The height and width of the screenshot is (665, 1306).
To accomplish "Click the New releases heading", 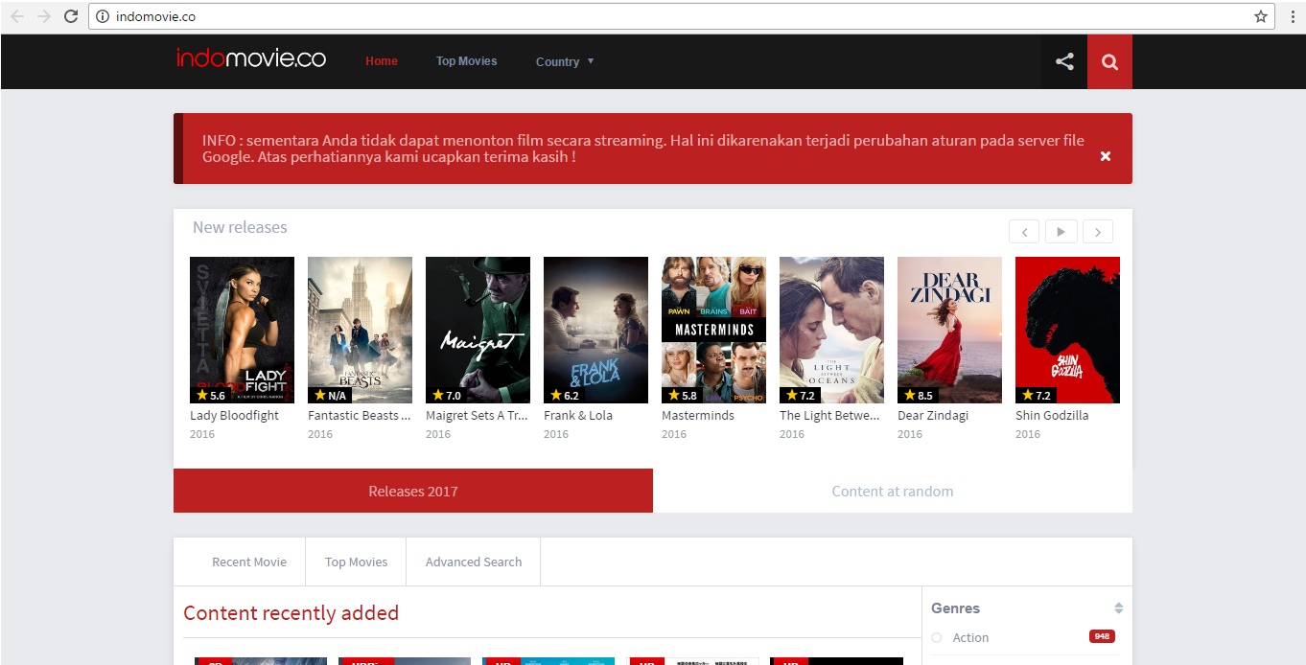I will click(x=240, y=227).
